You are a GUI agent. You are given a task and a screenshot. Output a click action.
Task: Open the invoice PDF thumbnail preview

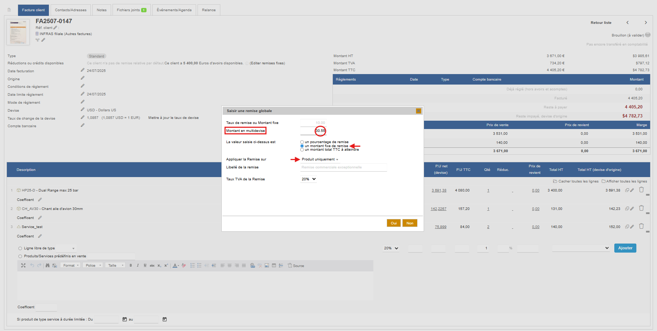[18, 32]
